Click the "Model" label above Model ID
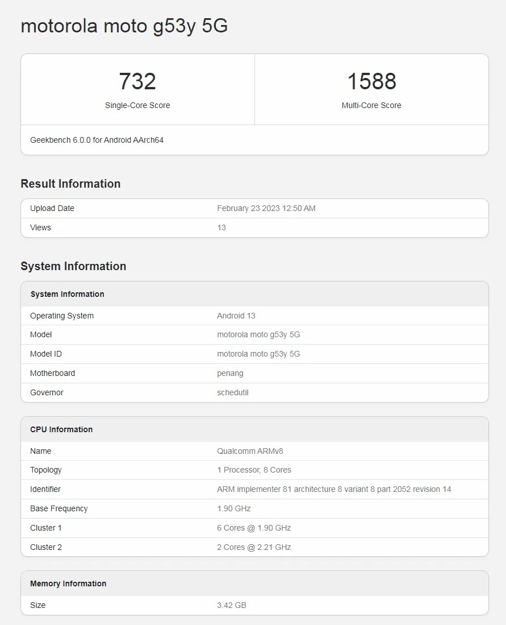Viewport: 506px width, 625px height. pyautogui.click(x=41, y=334)
